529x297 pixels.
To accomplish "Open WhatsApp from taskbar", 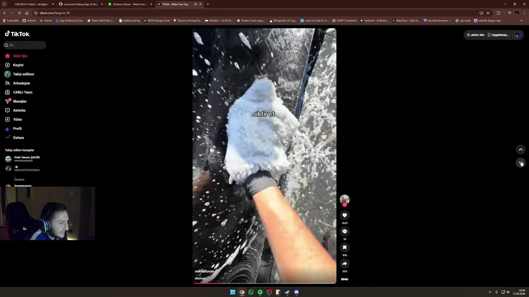I will point(251,292).
